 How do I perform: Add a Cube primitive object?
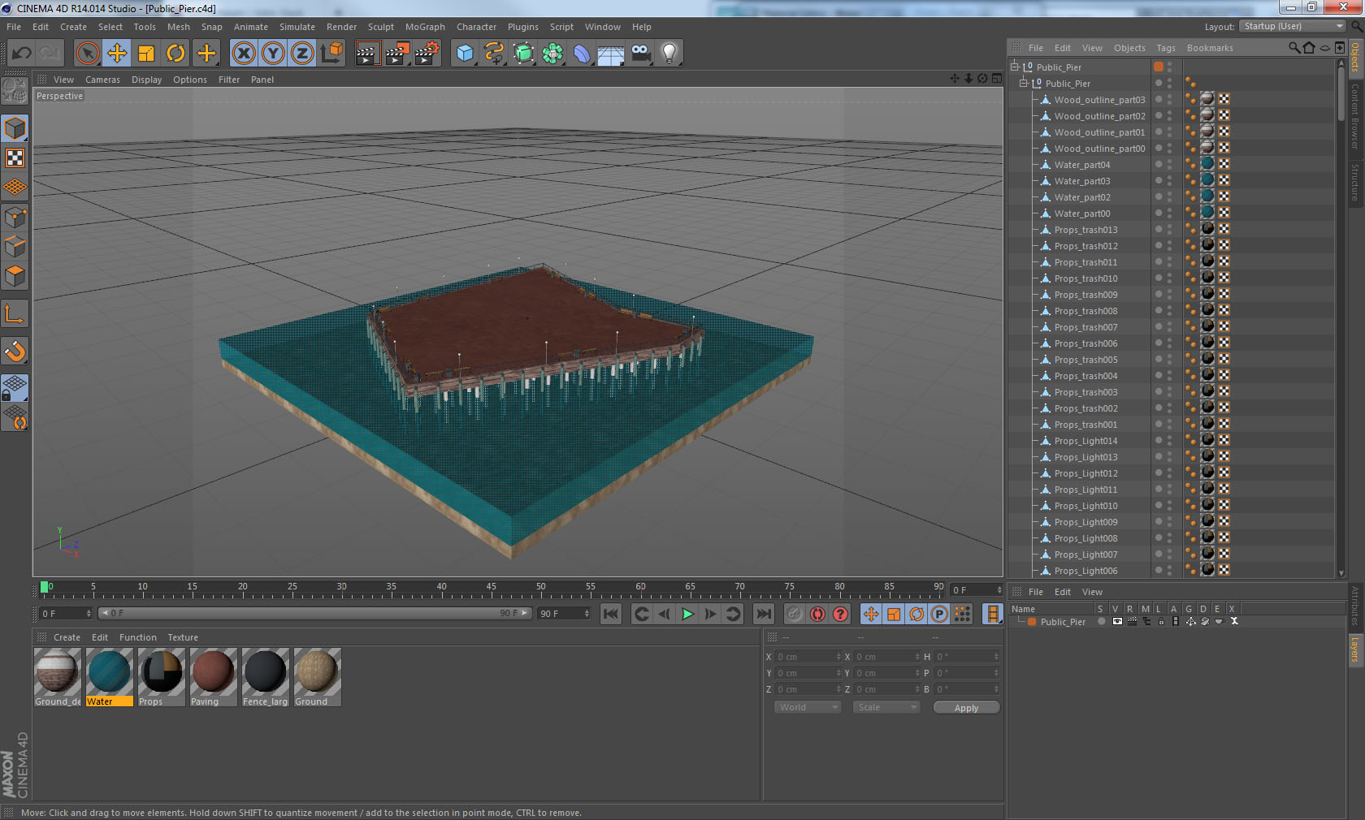465,54
